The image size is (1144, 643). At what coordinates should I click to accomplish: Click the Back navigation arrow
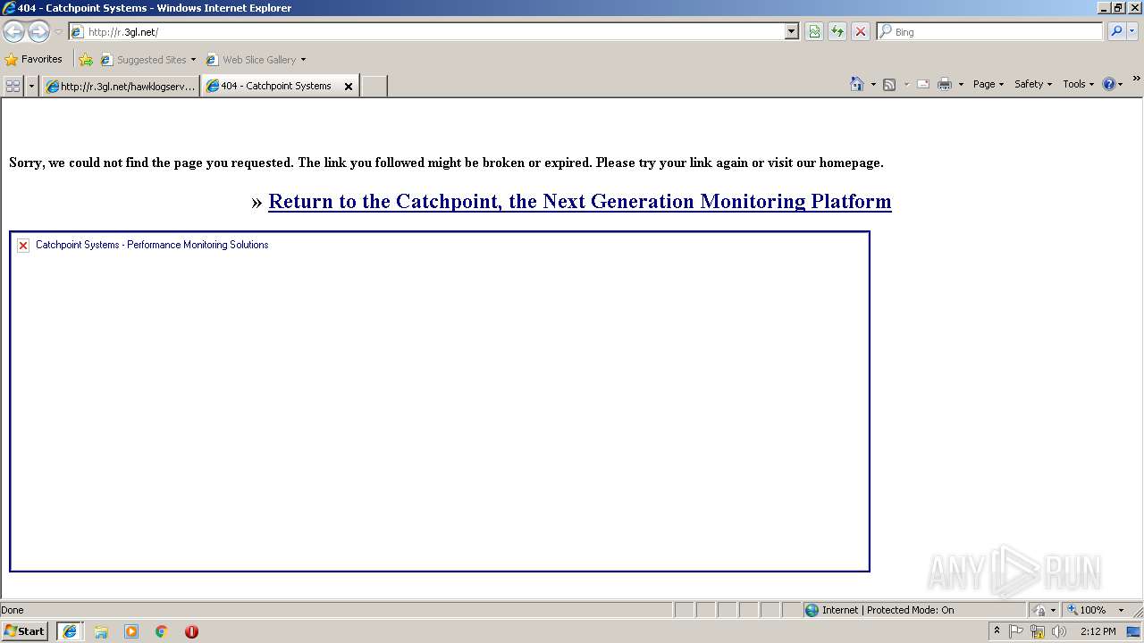click(x=14, y=31)
